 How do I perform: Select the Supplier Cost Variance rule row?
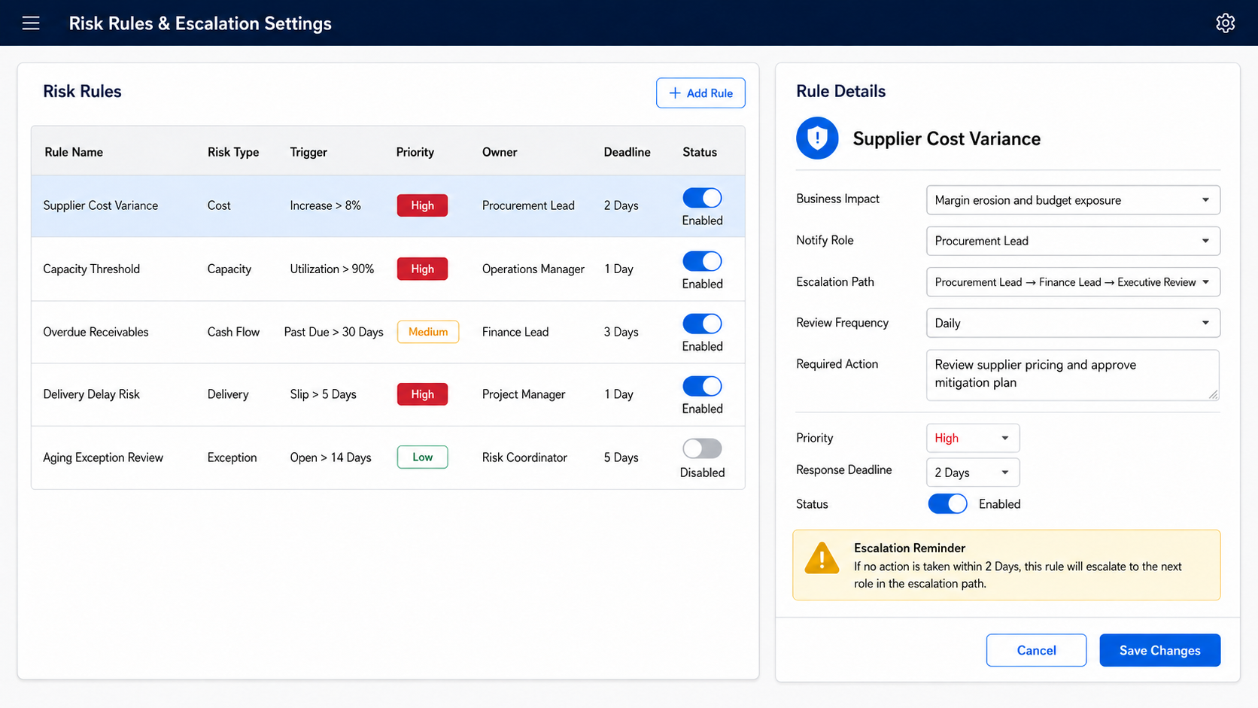pos(388,206)
